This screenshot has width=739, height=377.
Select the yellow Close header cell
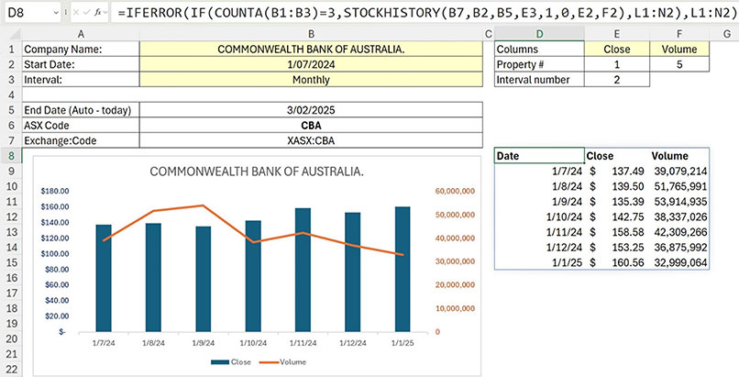point(617,49)
